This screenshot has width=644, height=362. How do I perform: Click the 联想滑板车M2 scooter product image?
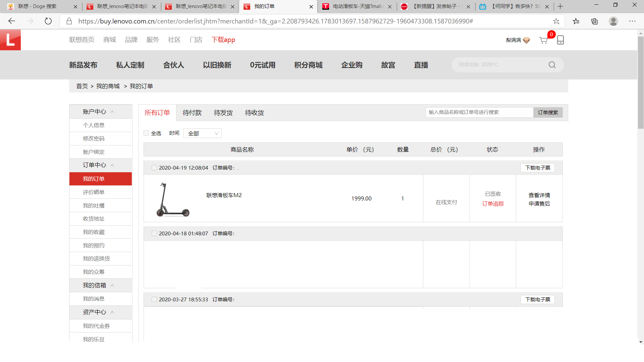(173, 199)
